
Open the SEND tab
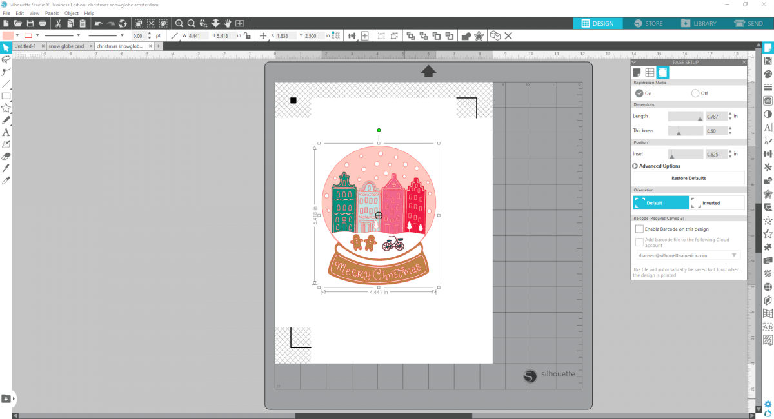click(749, 24)
